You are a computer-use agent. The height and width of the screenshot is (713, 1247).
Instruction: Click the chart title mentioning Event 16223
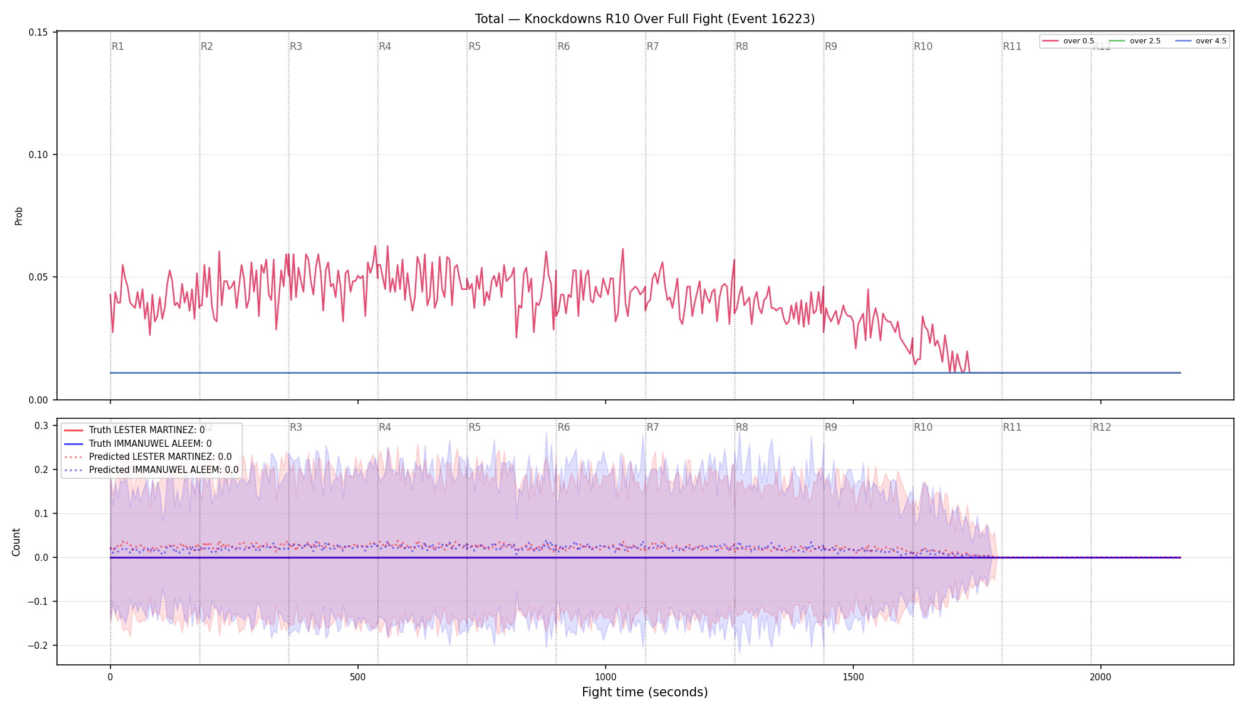(x=645, y=19)
